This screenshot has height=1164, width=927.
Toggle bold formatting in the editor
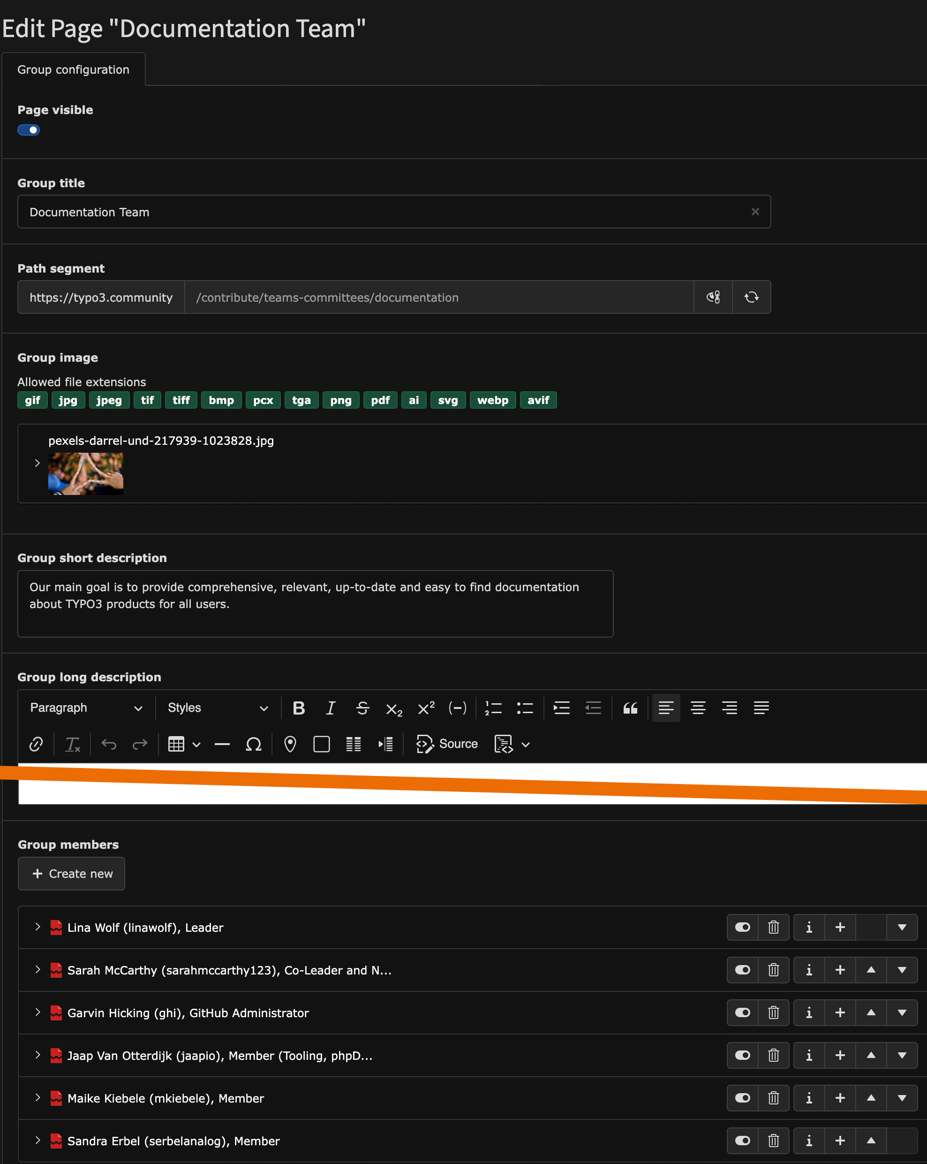pos(298,708)
